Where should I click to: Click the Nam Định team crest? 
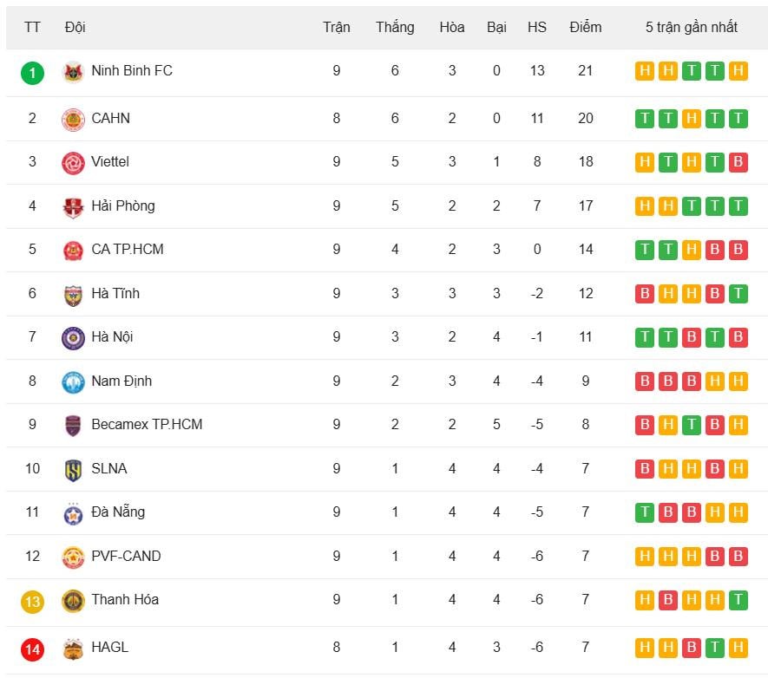(x=73, y=381)
